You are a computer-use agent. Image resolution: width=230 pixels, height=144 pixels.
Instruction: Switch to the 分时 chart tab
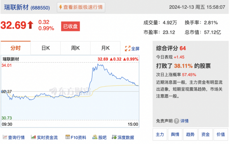pos(15,48)
